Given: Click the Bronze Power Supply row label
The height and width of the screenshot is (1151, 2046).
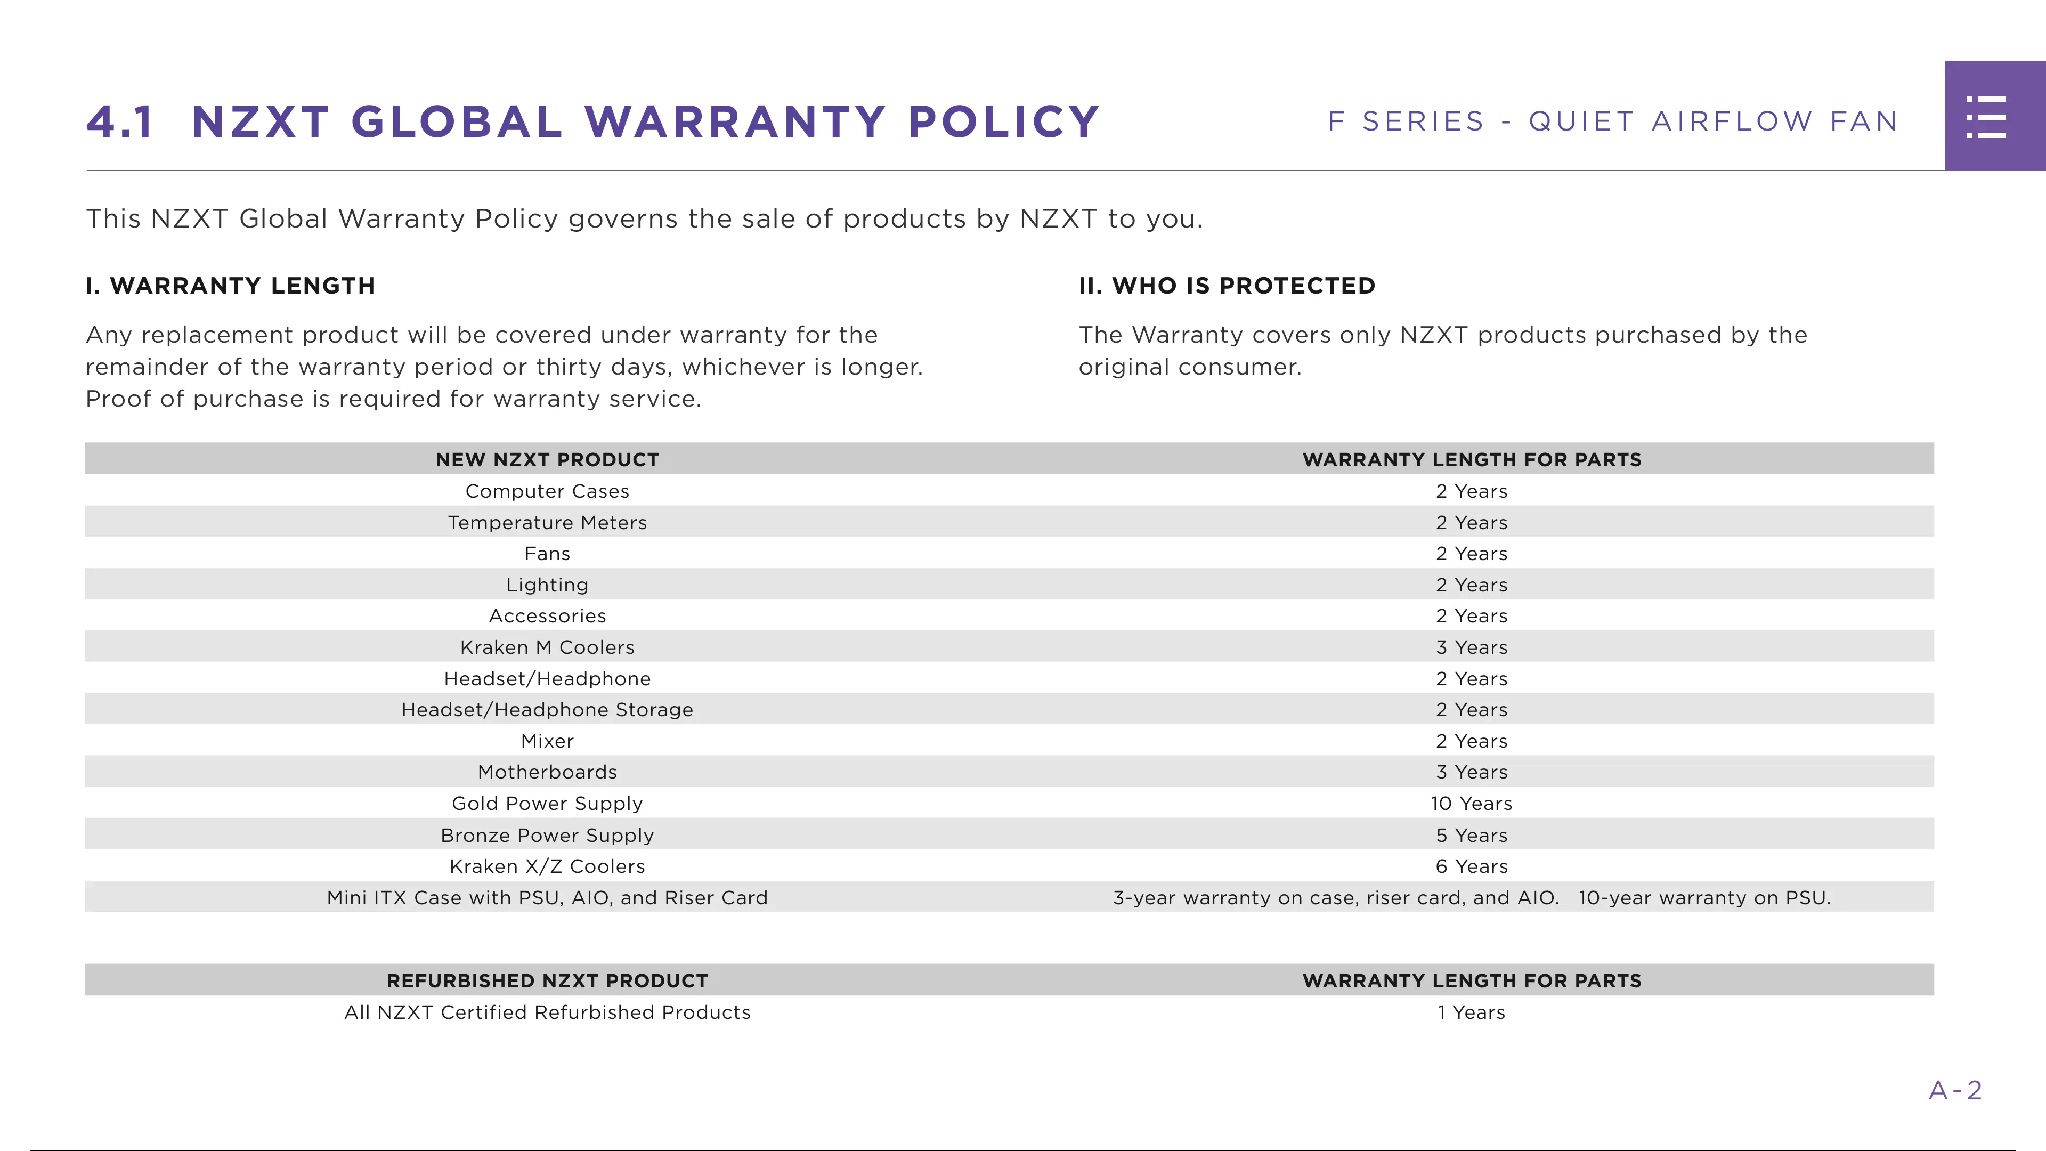Looking at the screenshot, I should [x=547, y=836].
